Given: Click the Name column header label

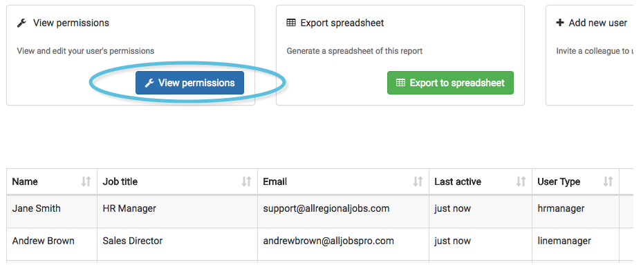Looking at the screenshot, I should click(25, 182).
